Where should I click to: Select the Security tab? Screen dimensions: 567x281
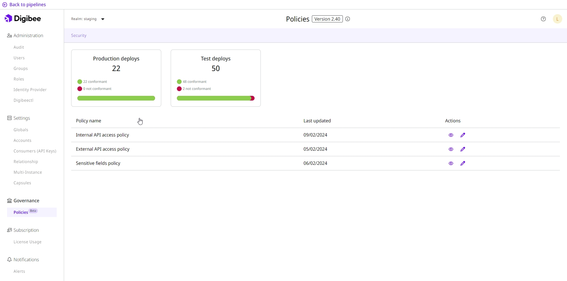(79, 35)
